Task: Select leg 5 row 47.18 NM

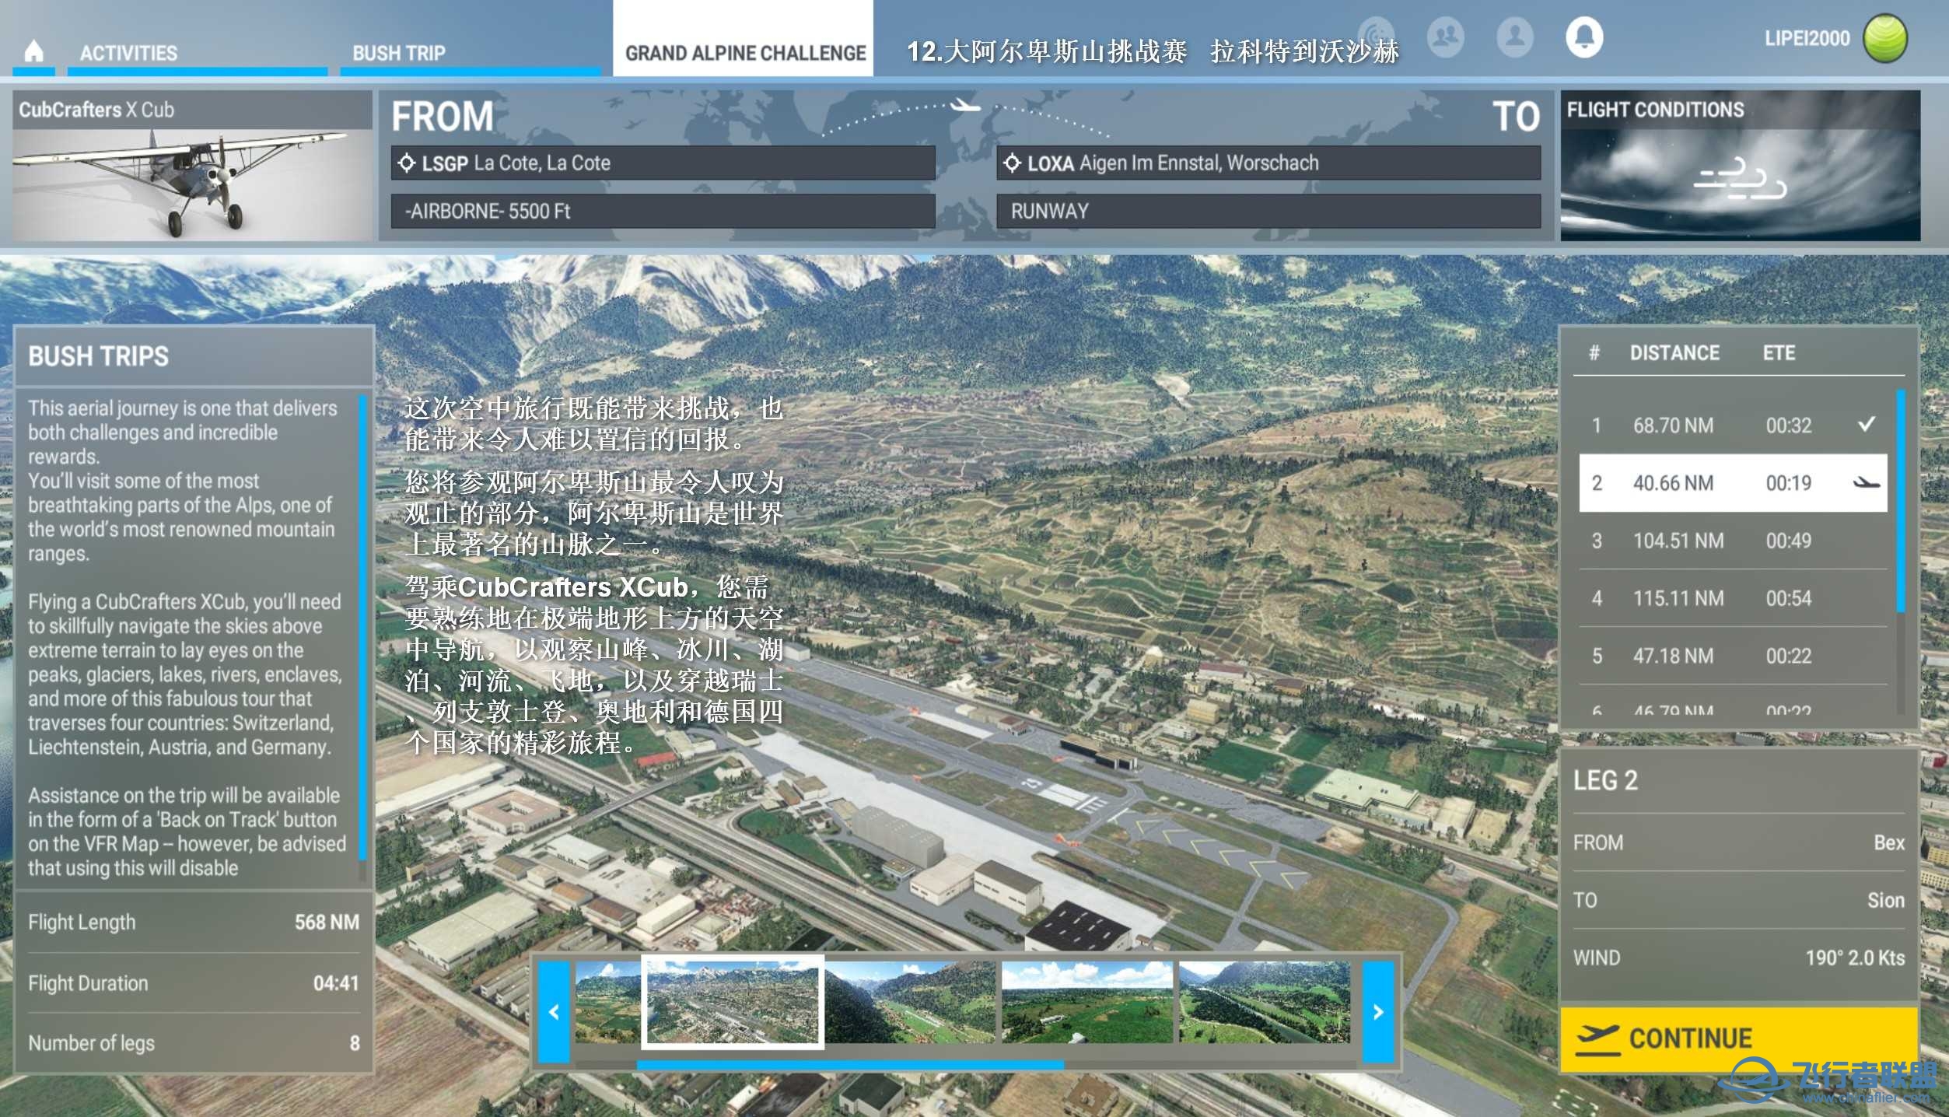Action: pyautogui.click(x=1733, y=656)
